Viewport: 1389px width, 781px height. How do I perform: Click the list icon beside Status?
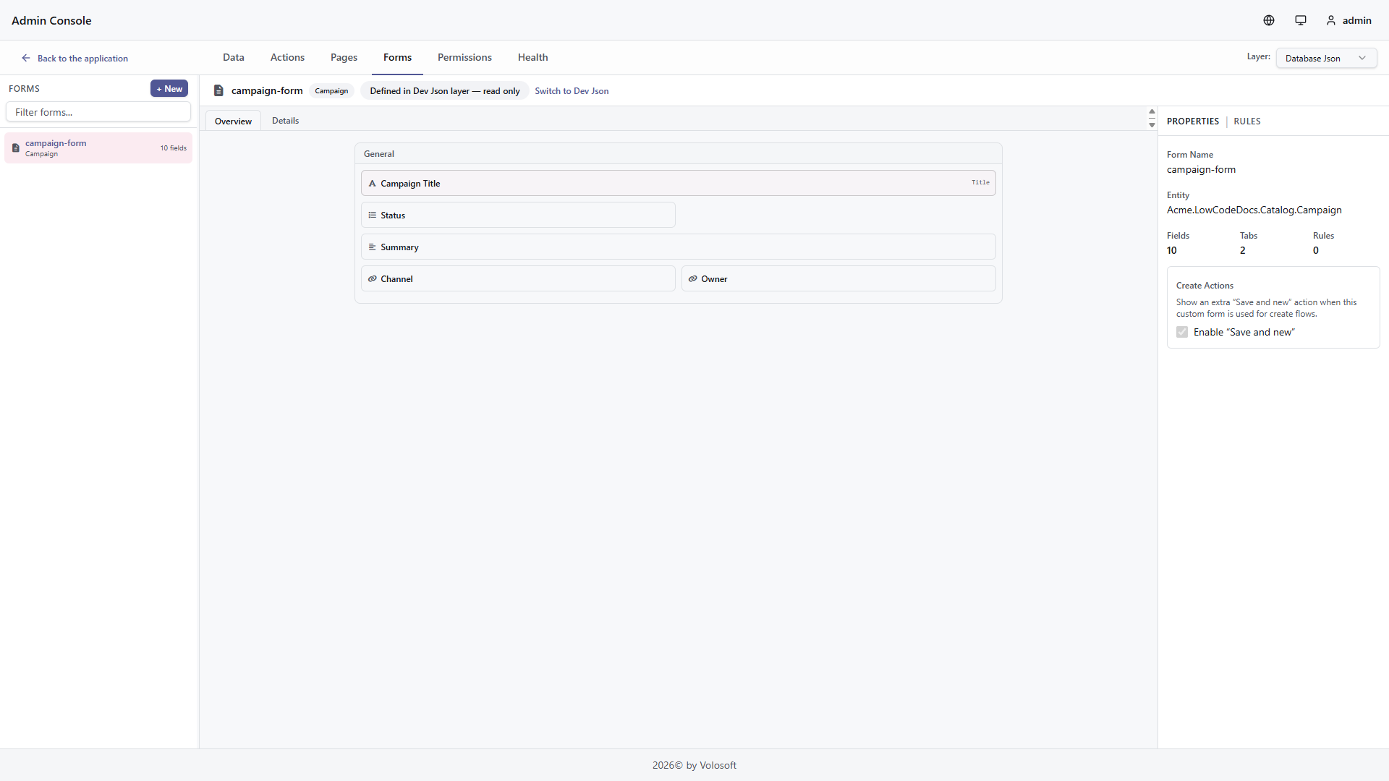pyautogui.click(x=373, y=215)
